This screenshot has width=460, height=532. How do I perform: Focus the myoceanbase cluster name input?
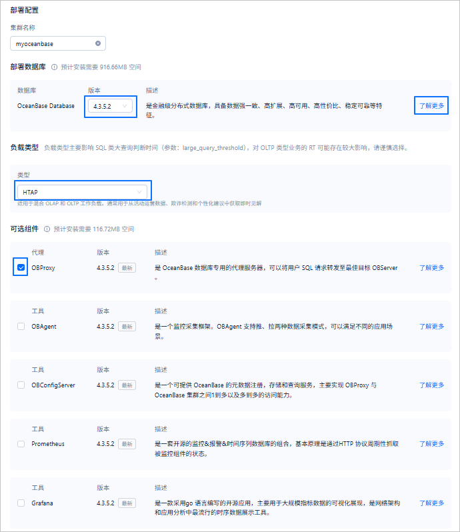[58, 43]
